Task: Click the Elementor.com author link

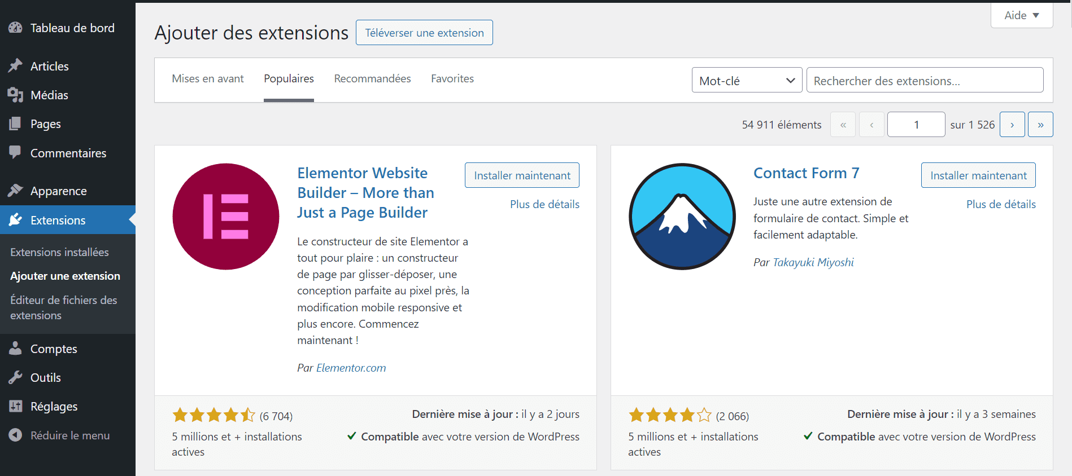Action: pyautogui.click(x=351, y=368)
